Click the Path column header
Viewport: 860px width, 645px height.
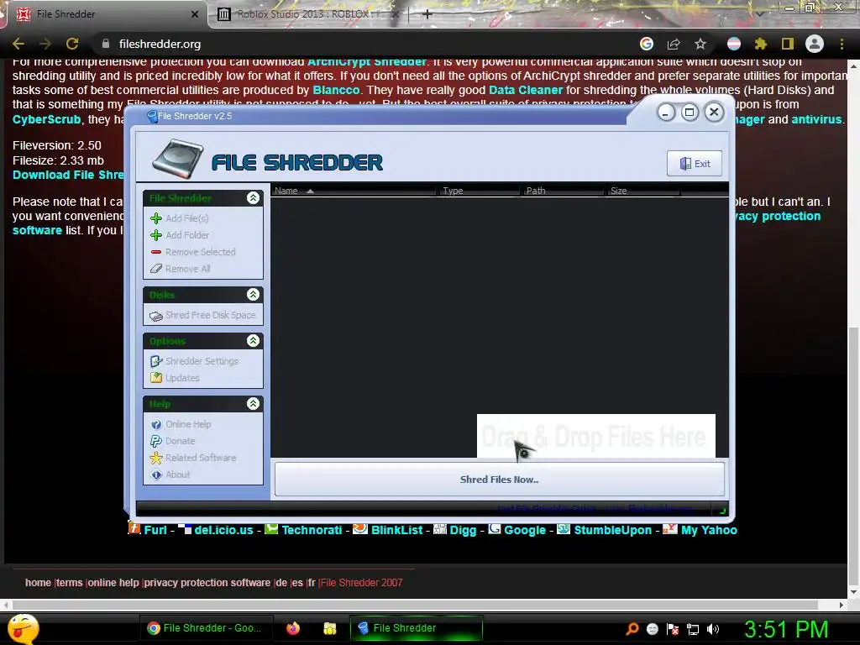562,191
